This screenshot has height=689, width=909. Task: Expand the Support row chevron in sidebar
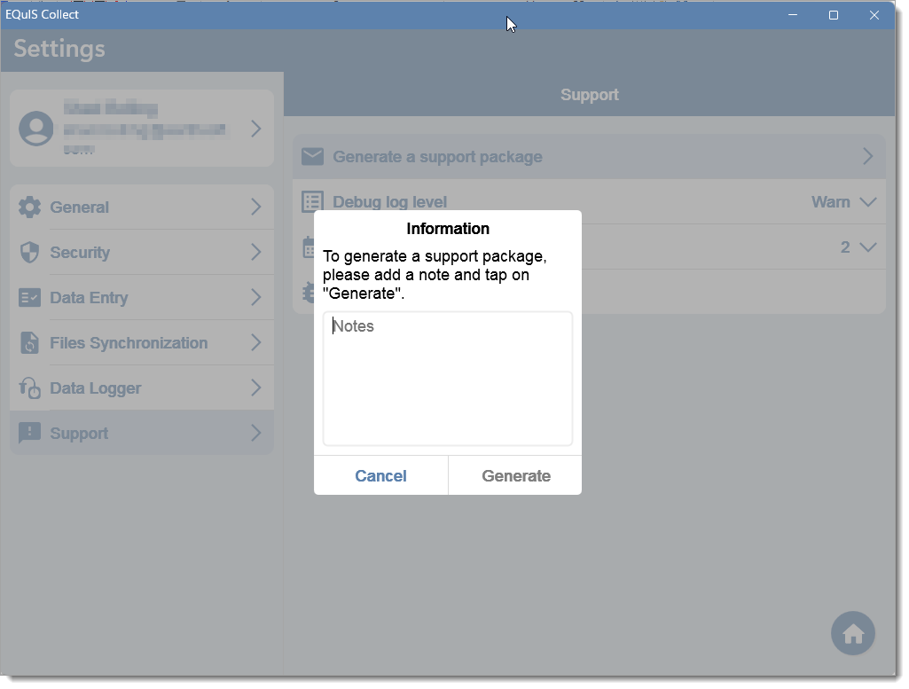pyautogui.click(x=256, y=433)
